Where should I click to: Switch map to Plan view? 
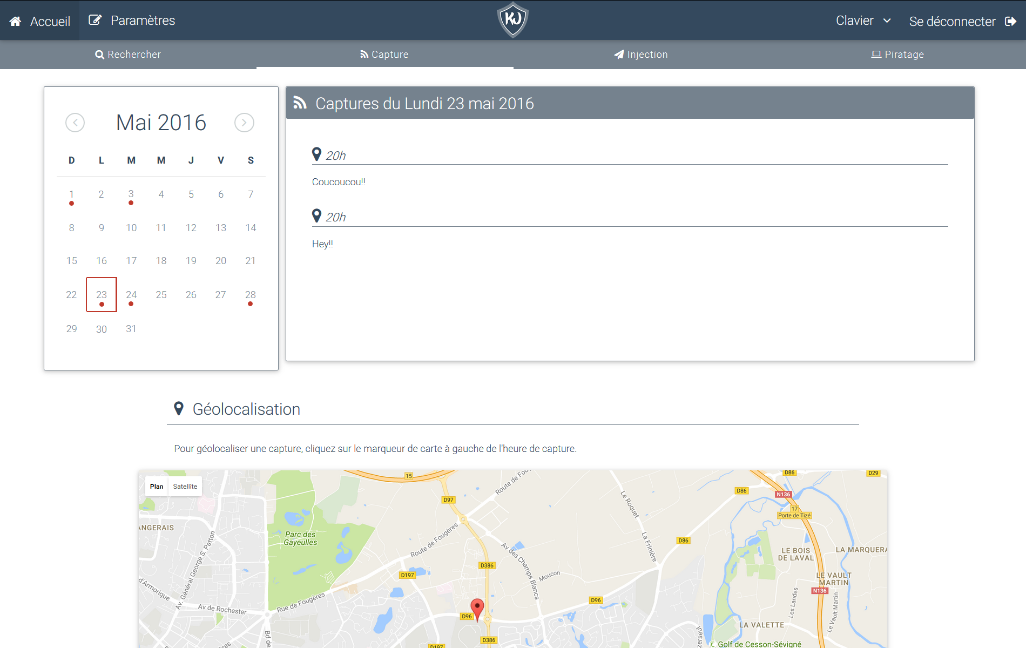point(157,487)
